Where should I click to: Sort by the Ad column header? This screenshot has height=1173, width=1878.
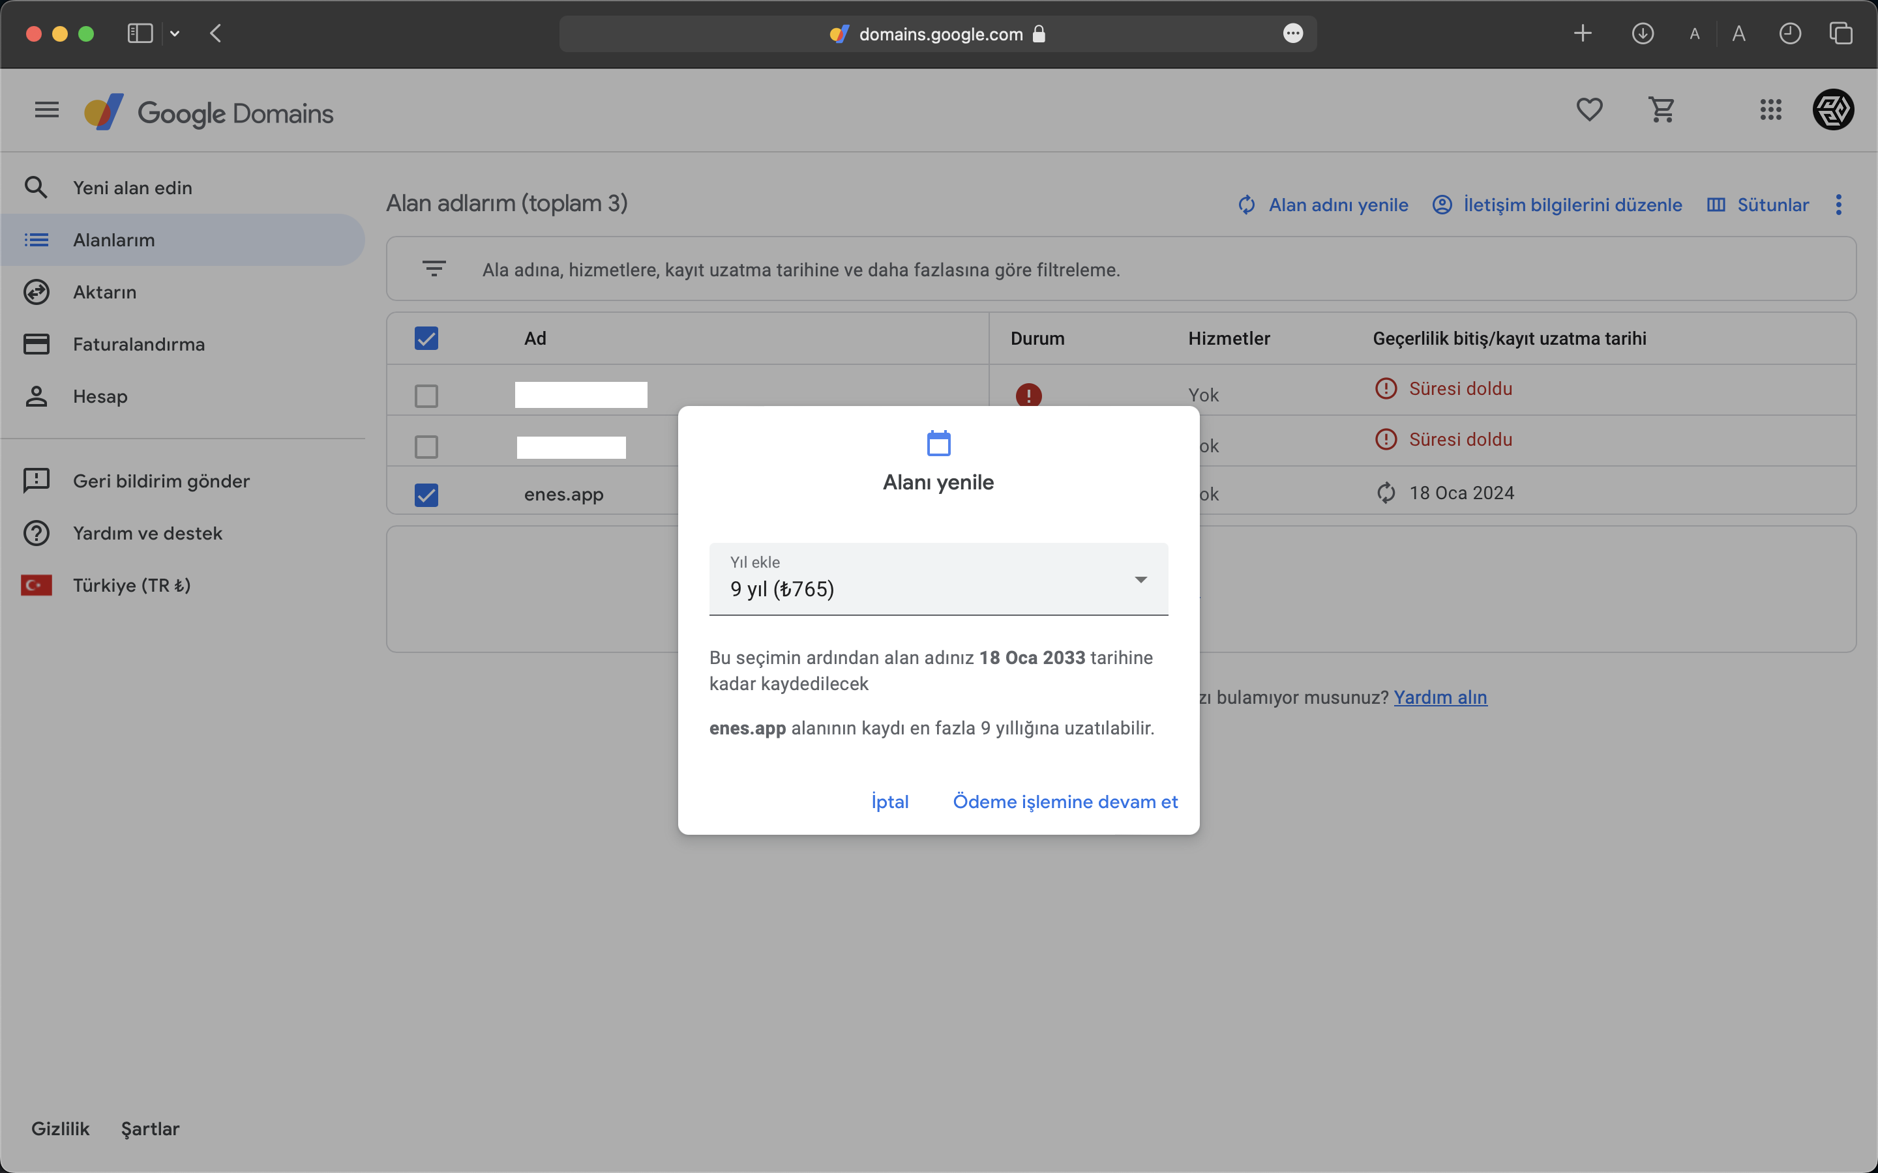pos(535,338)
